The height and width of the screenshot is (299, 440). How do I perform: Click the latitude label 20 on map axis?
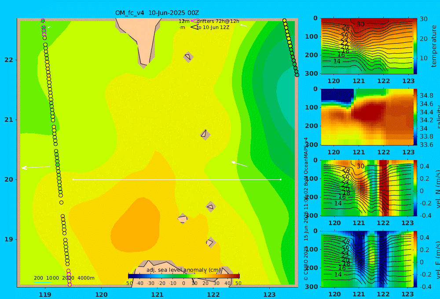(x=9, y=179)
